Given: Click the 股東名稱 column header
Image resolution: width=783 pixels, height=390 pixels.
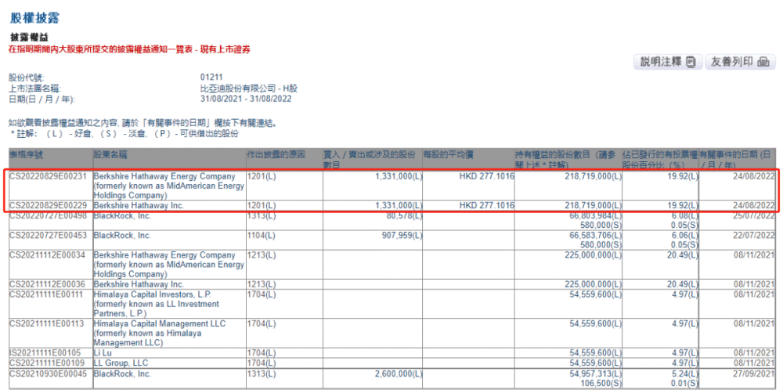Looking at the screenshot, I should point(110,155).
